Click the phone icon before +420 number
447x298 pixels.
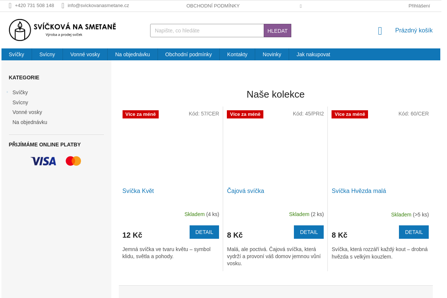point(10,6)
